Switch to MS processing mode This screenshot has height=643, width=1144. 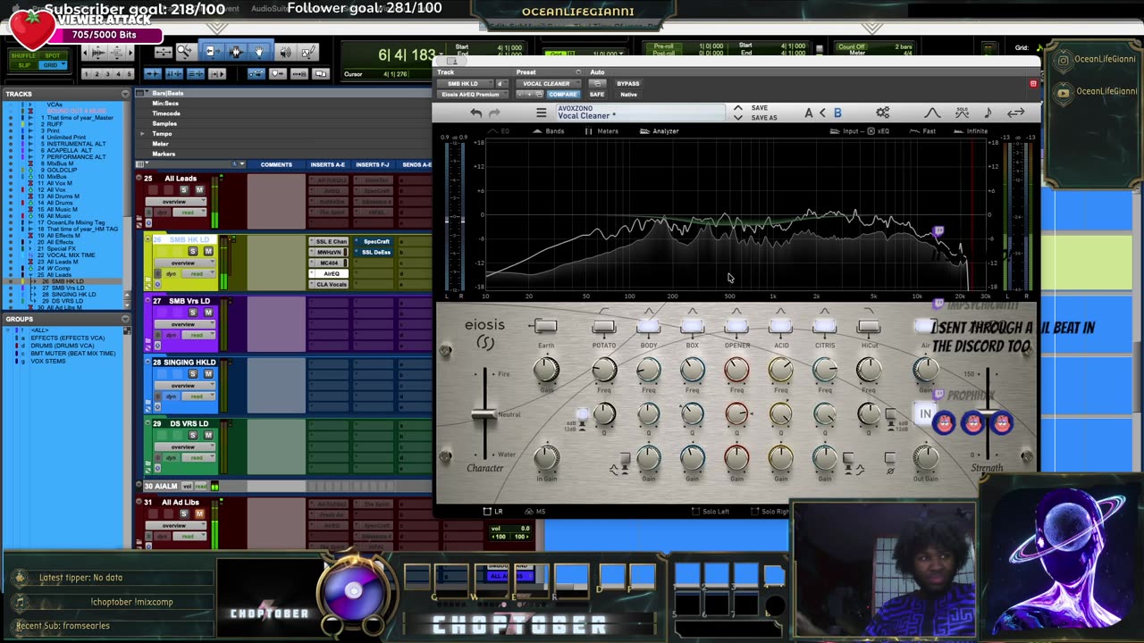(x=535, y=512)
